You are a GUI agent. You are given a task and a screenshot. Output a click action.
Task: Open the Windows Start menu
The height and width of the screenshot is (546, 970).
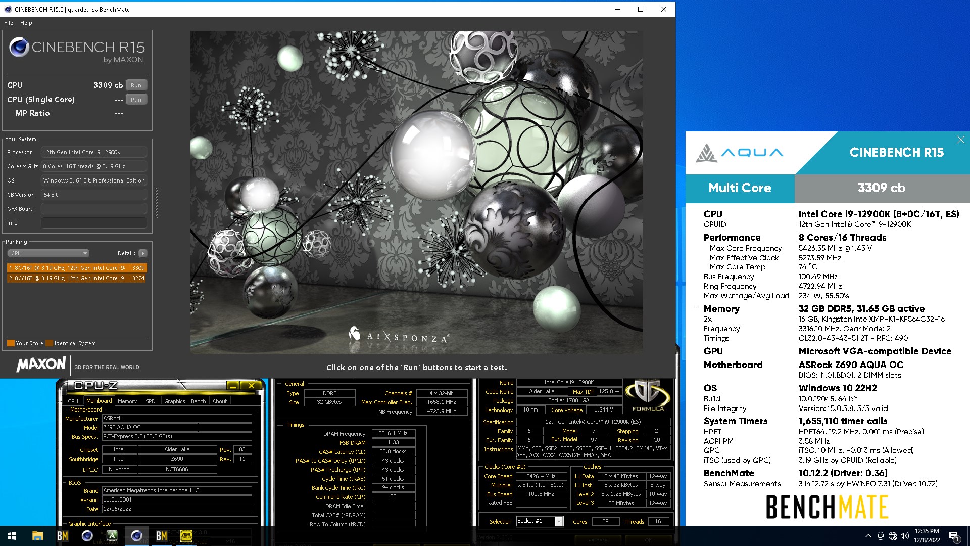point(12,536)
